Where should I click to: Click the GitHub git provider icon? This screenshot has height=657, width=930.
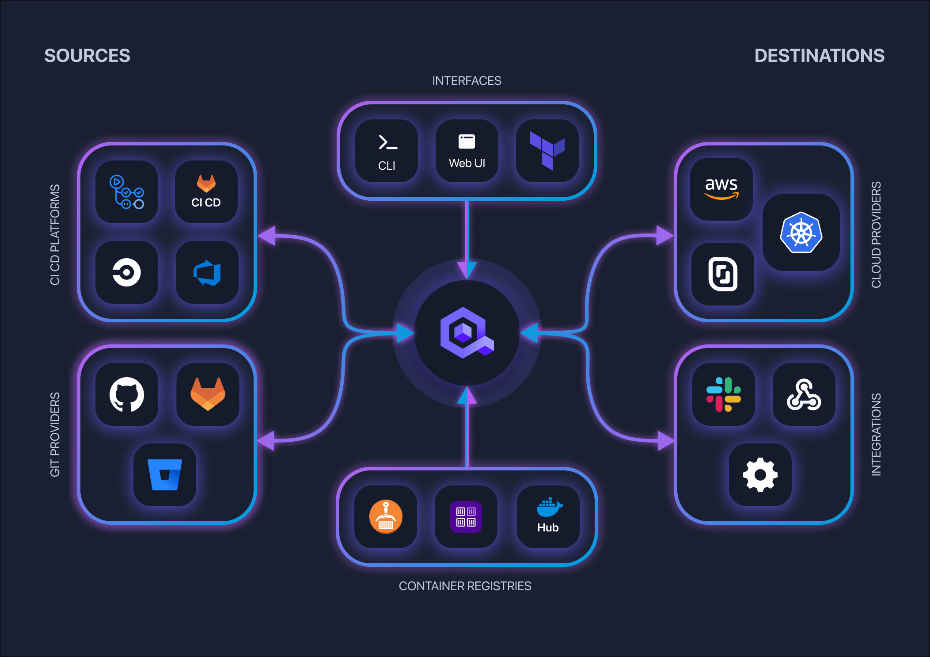pos(126,390)
